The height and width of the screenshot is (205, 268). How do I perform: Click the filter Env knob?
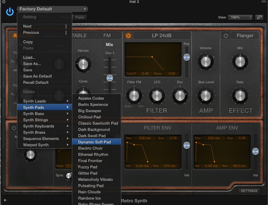pos(180,96)
